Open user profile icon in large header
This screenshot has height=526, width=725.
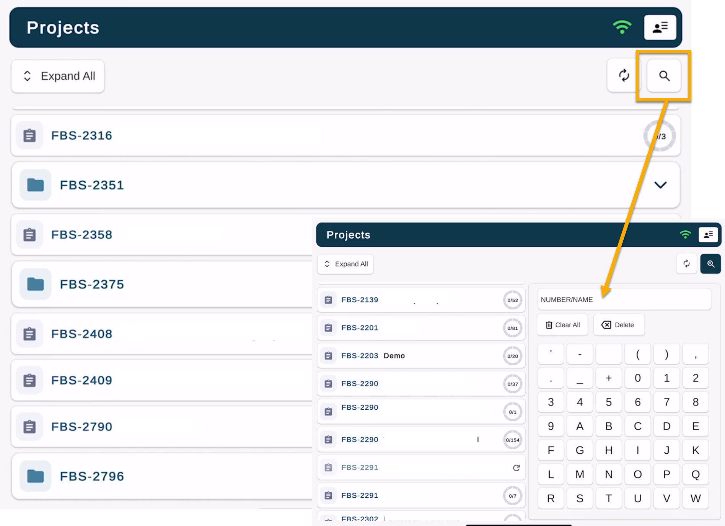tap(660, 28)
